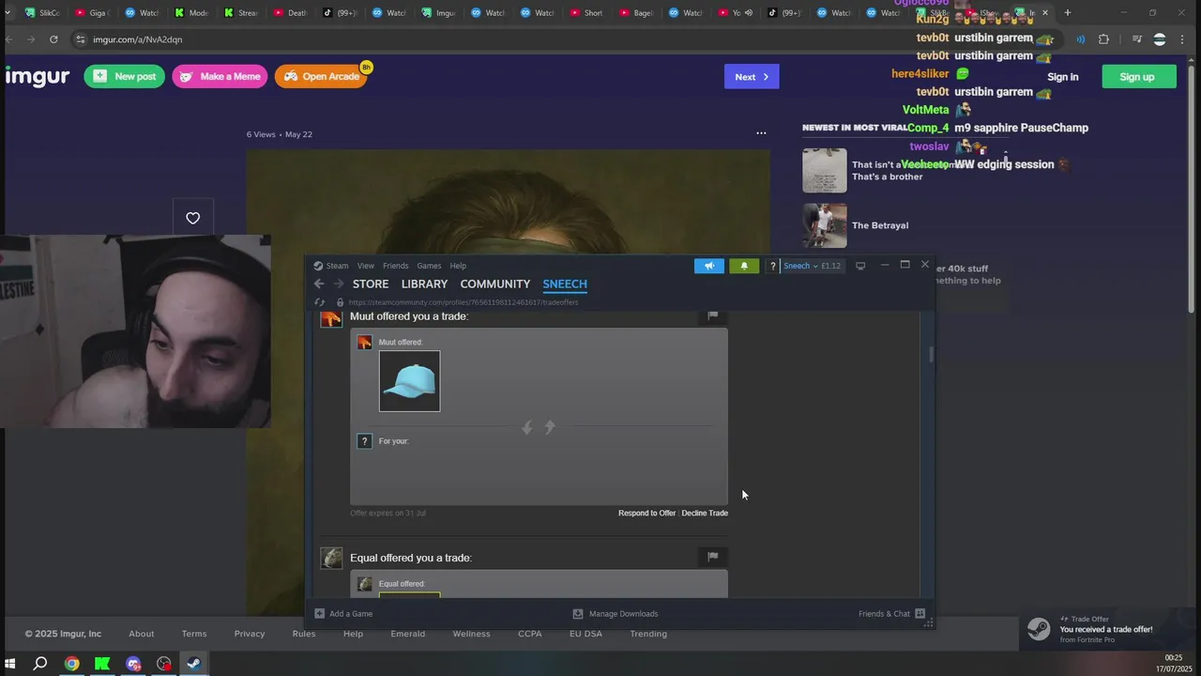Viewport: 1201px width, 676px height.
Task: Click Make a Meme on imgur
Action: click(220, 77)
